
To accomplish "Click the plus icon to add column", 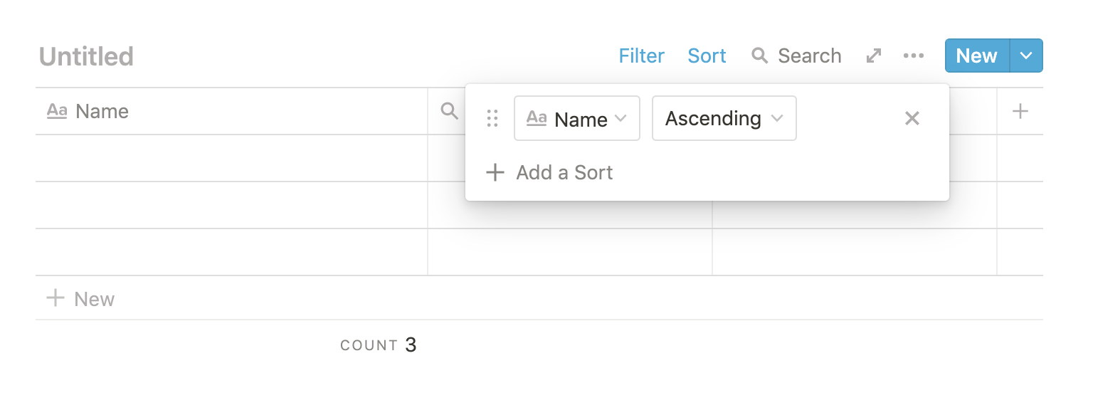I will click(x=1020, y=111).
